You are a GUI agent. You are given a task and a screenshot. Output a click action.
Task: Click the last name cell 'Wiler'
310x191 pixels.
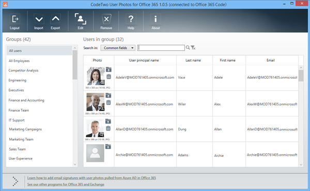click(195, 104)
